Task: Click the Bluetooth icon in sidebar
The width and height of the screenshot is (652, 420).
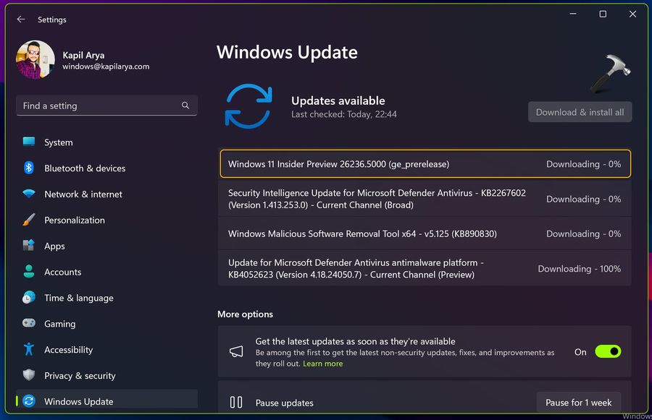Action: tap(29, 168)
